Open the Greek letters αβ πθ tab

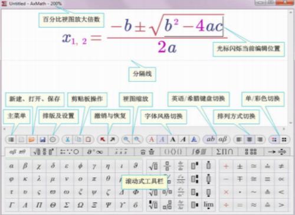[17, 152]
